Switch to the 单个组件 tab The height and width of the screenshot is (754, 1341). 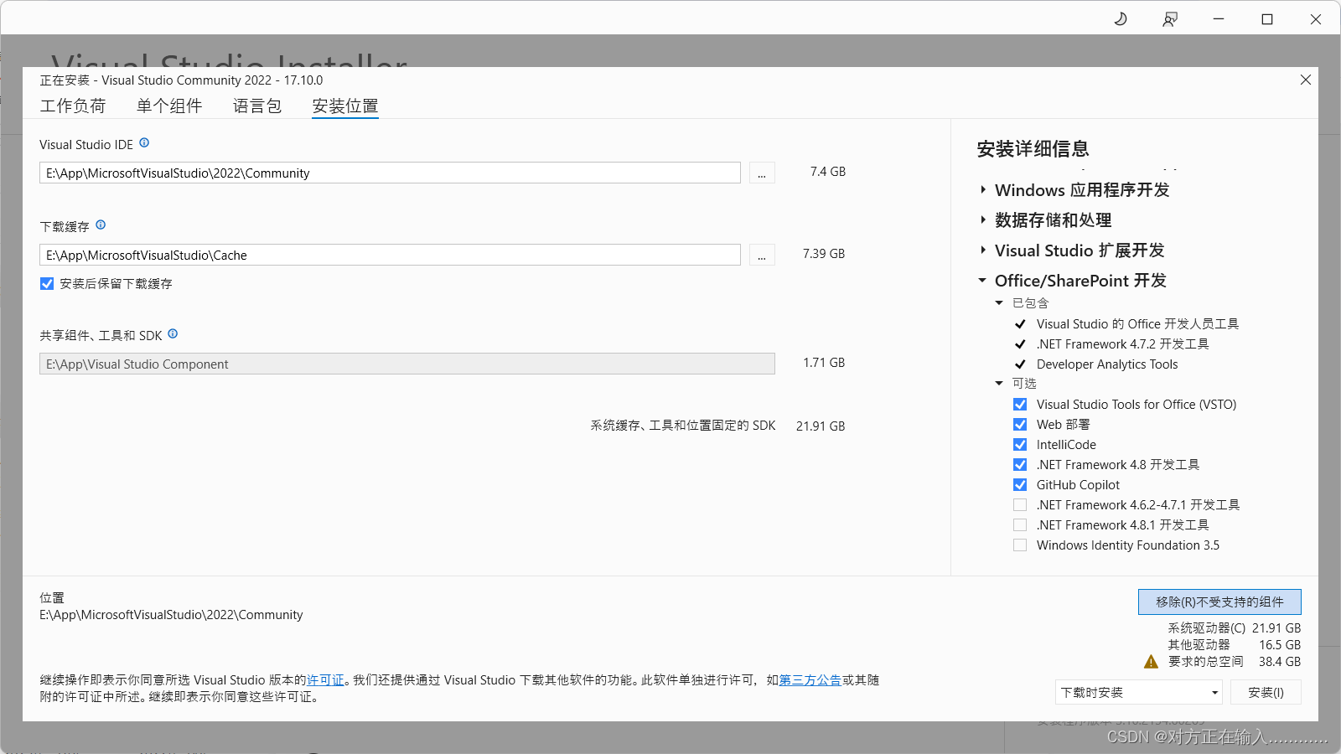tap(169, 106)
